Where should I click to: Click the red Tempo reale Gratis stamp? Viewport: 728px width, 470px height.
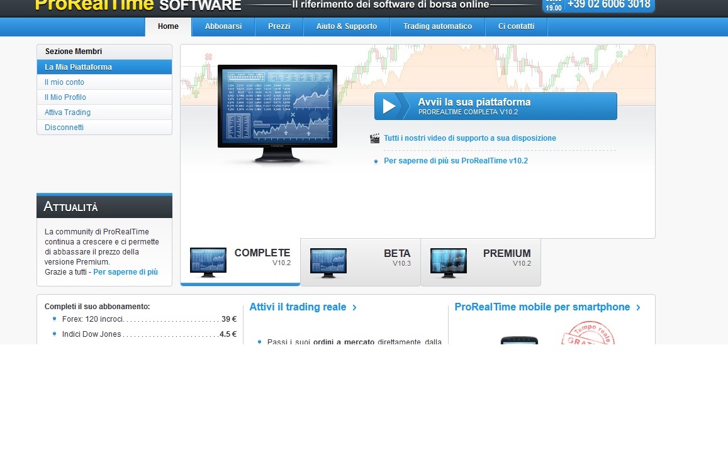[588, 333]
